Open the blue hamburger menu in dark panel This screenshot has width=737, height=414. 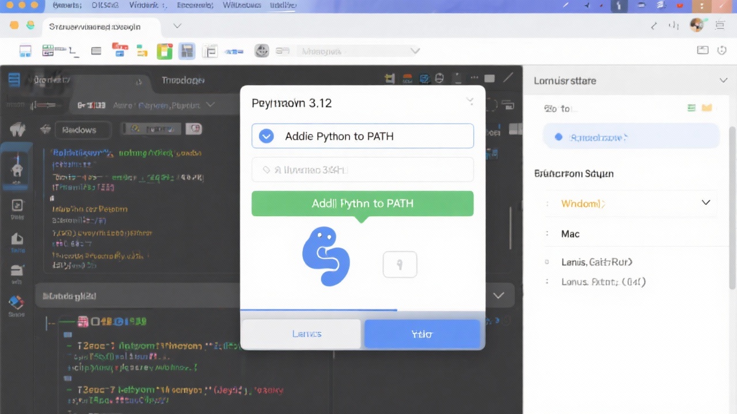(14, 80)
